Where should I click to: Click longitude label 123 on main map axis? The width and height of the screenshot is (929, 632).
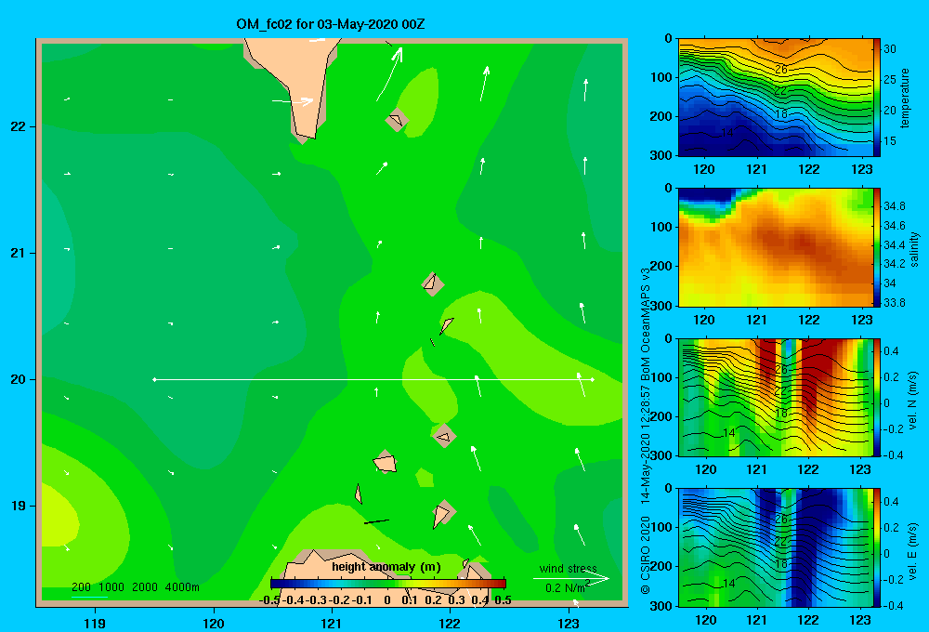pyautogui.click(x=569, y=623)
